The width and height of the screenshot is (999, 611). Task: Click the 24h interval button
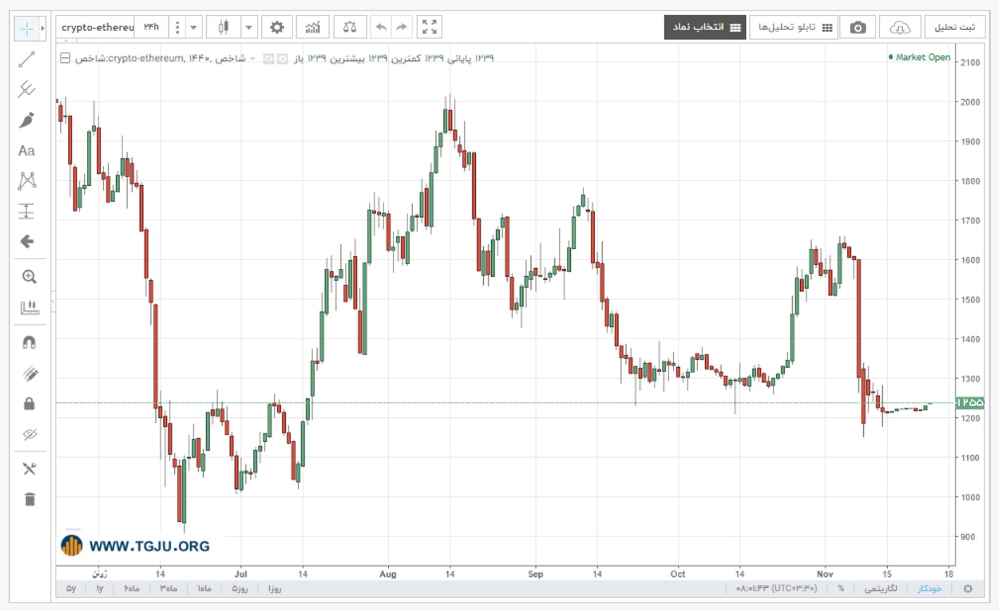coord(151,27)
